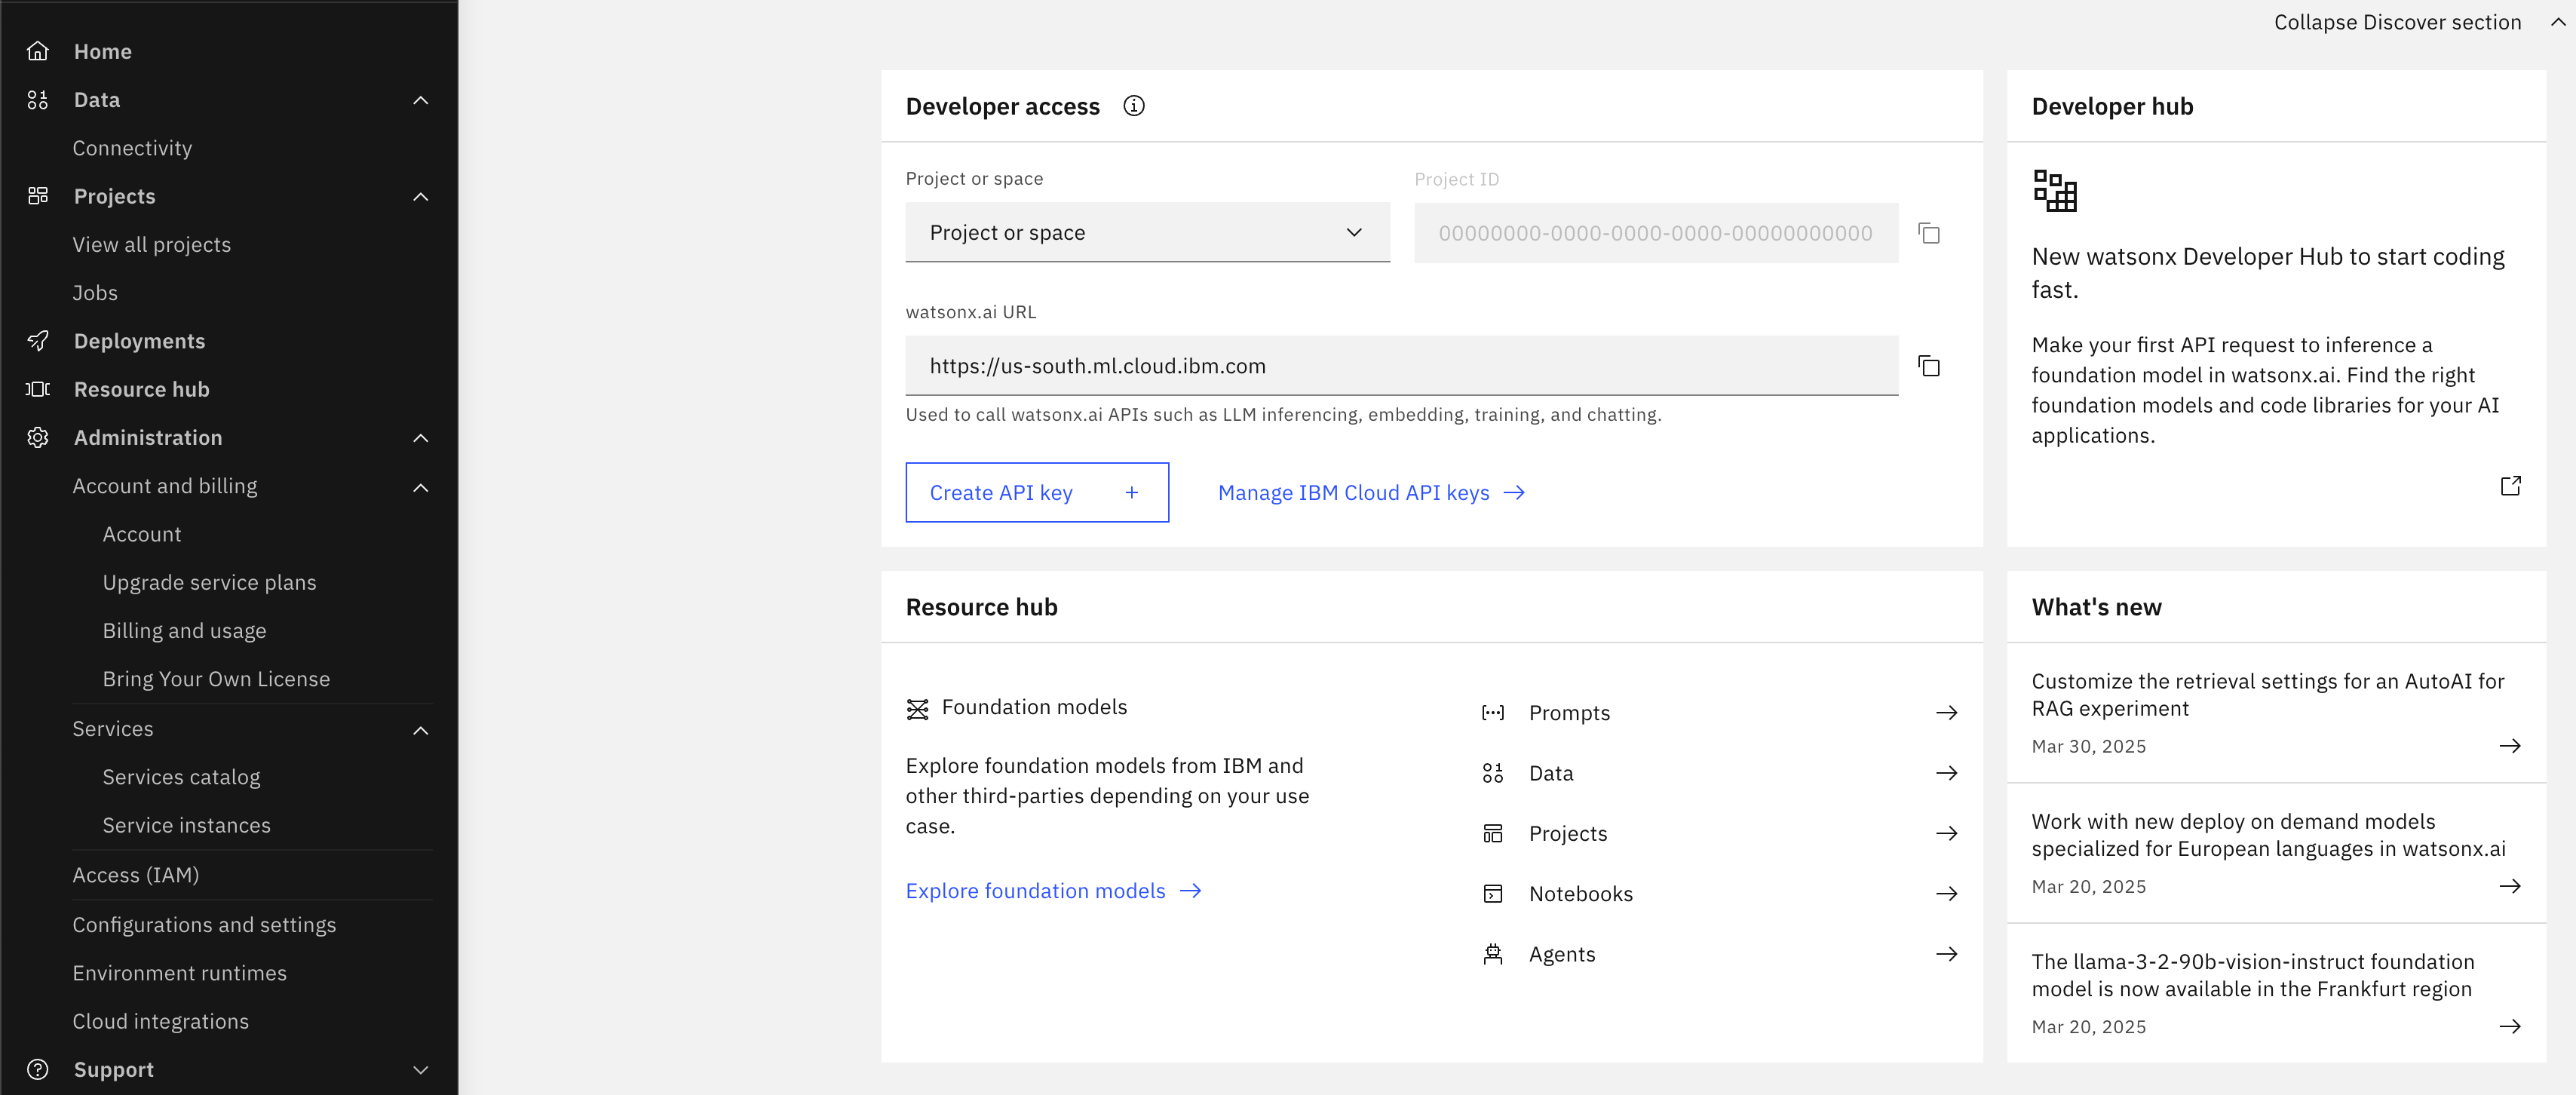
Task: Click Collapse Discover section text
Action: pos(2397,22)
